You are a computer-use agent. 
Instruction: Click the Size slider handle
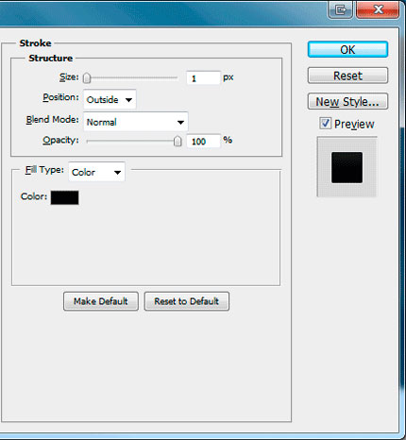(x=87, y=77)
